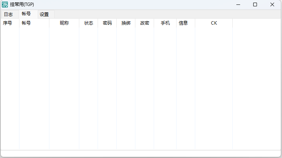Click the 换绑 column header

(x=126, y=23)
